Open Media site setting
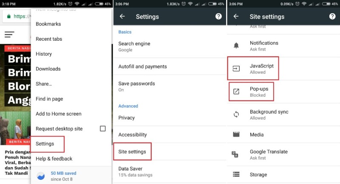 click(x=283, y=134)
